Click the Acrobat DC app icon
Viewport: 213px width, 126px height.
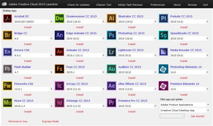coord(7,18)
